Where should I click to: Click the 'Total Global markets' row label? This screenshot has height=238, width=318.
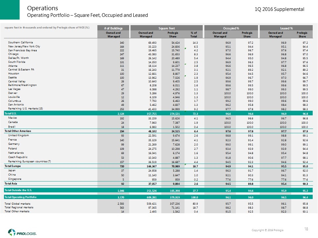(18, 204)
